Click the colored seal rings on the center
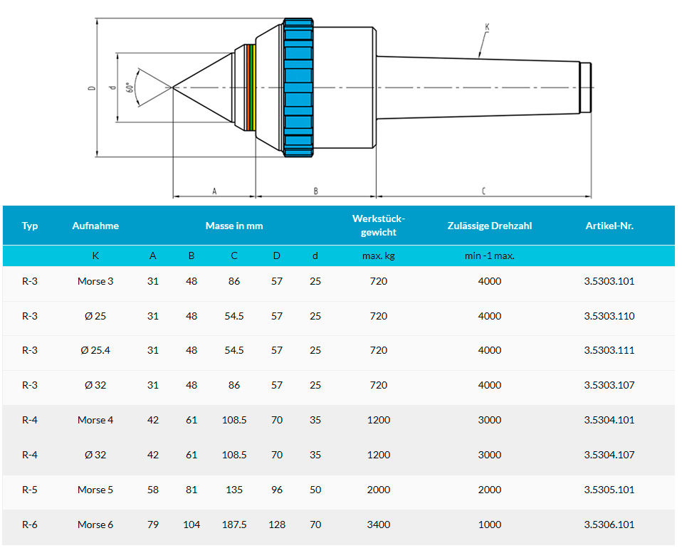The height and width of the screenshot is (548, 682). (249, 88)
